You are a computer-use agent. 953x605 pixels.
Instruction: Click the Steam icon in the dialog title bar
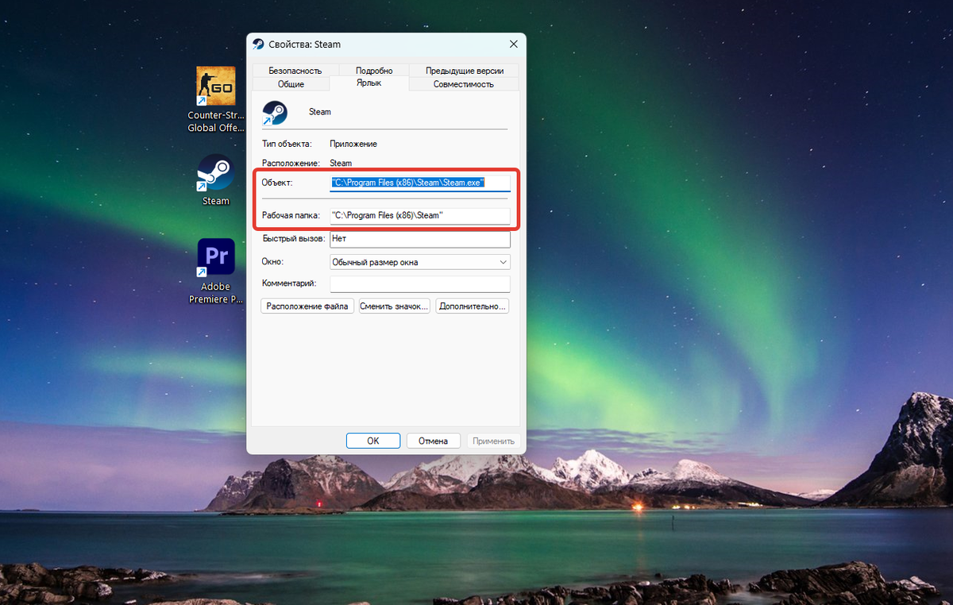point(258,44)
